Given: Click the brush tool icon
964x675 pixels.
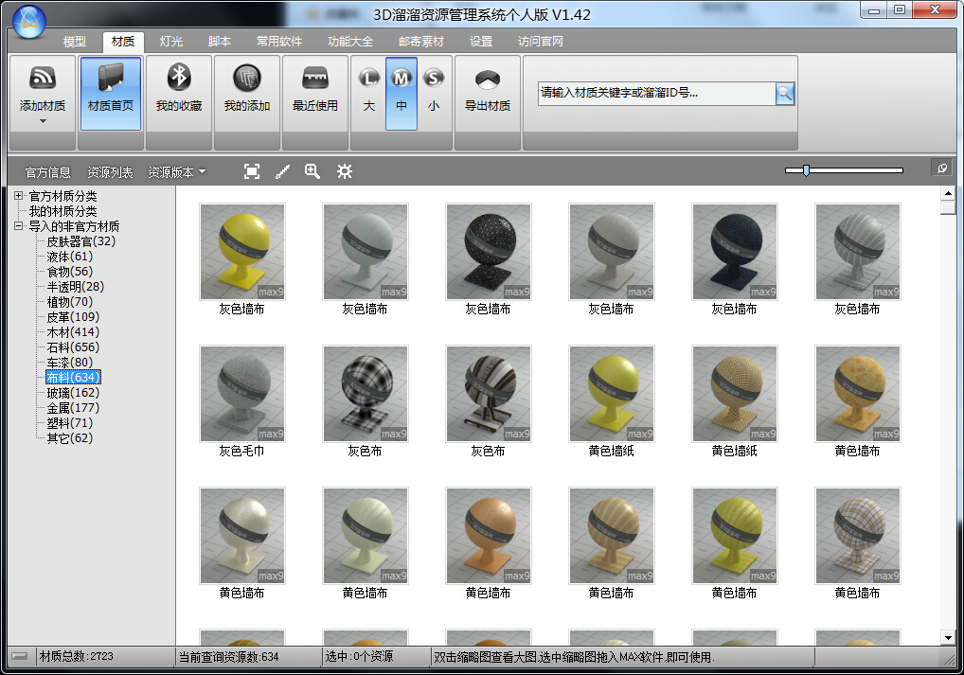Looking at the screenshot, I should pos(282,171).
